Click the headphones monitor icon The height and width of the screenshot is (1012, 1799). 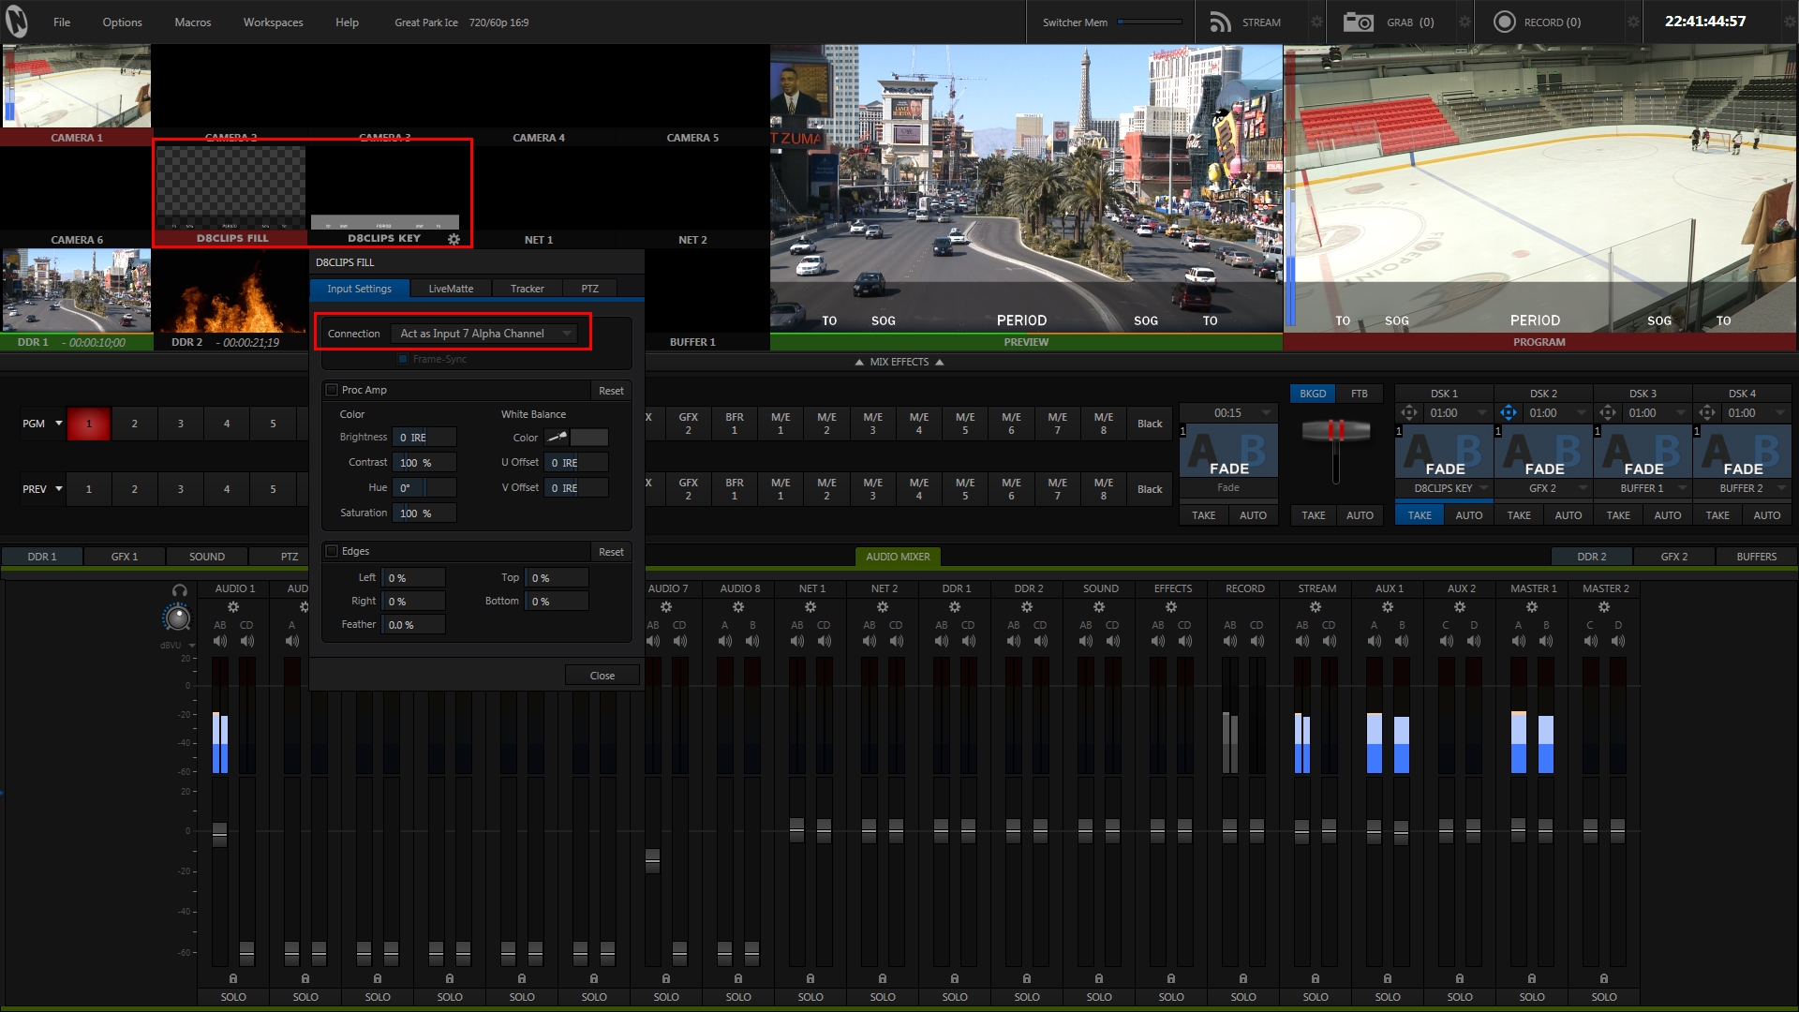(179, 590)
